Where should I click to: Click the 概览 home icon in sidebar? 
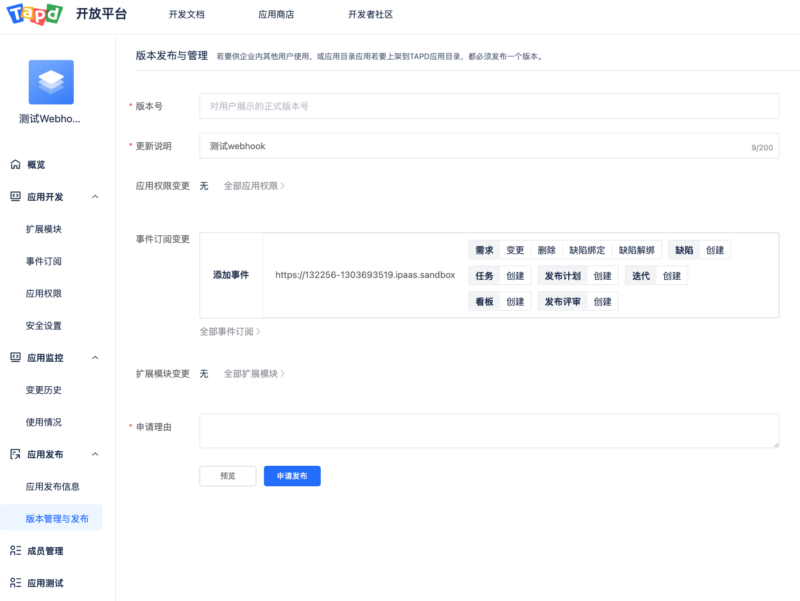pos(15,164)
